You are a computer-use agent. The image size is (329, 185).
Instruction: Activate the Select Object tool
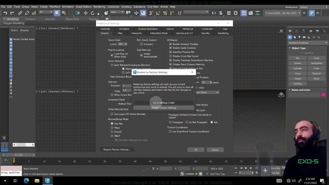pyautogui.click(x=57, y=13)
